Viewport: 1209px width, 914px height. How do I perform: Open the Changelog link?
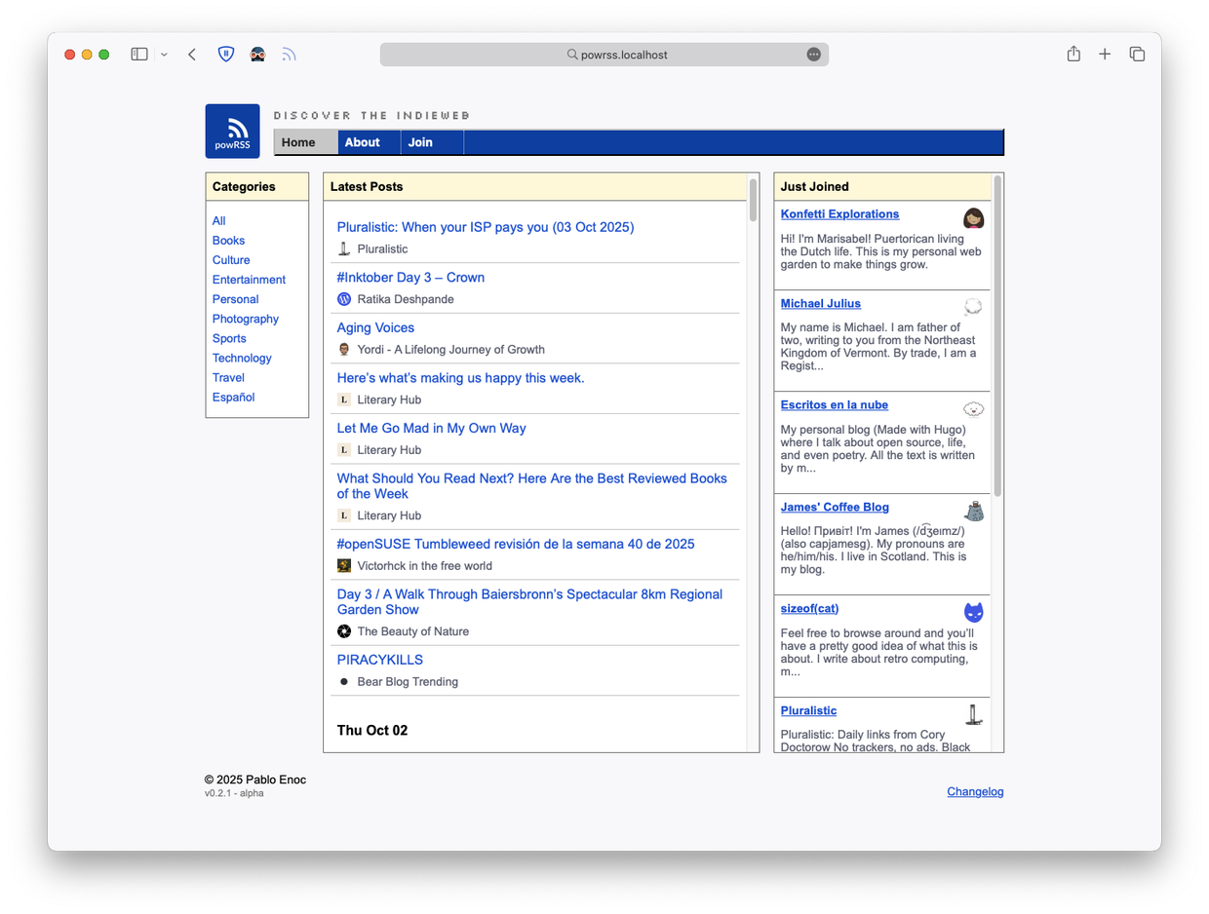(975, 792)
